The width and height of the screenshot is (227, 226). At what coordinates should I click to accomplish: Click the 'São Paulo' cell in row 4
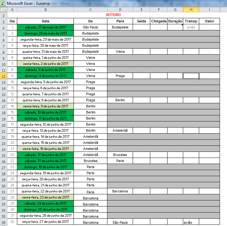tap(90, 27)
